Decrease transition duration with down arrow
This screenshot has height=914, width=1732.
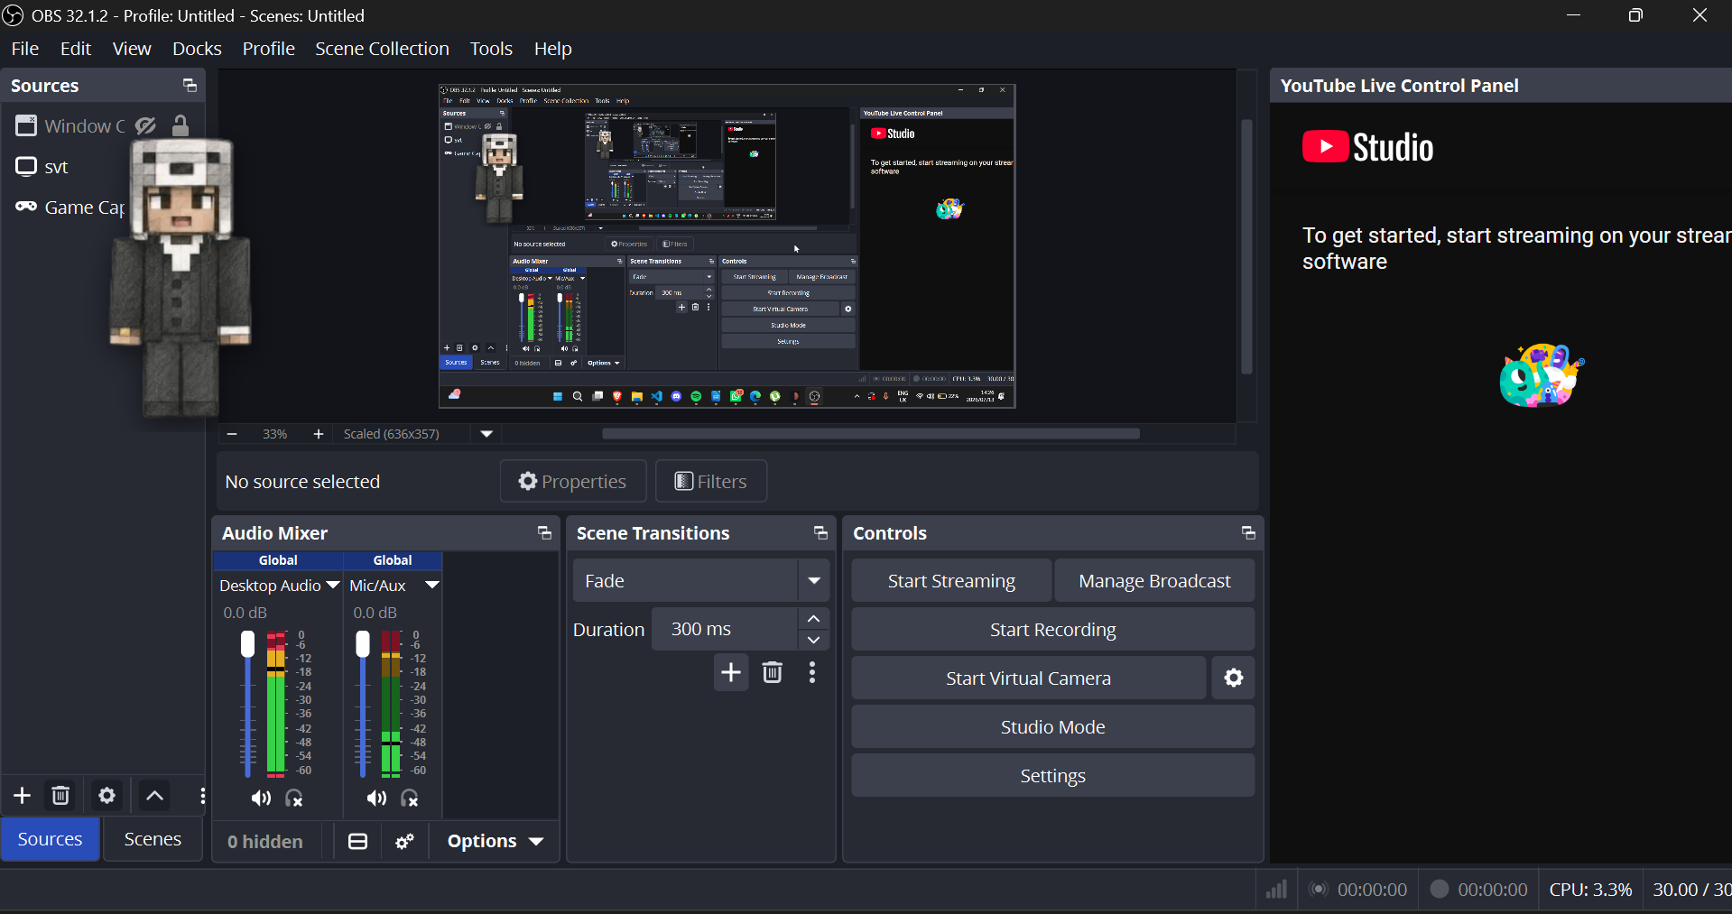(x=813, y=640)
